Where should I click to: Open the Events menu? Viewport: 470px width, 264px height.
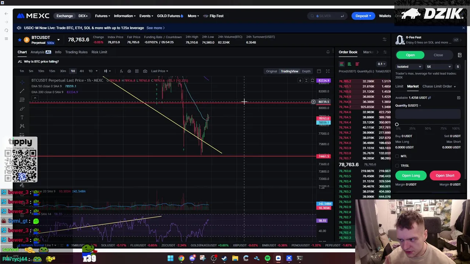tap(146, 16)
